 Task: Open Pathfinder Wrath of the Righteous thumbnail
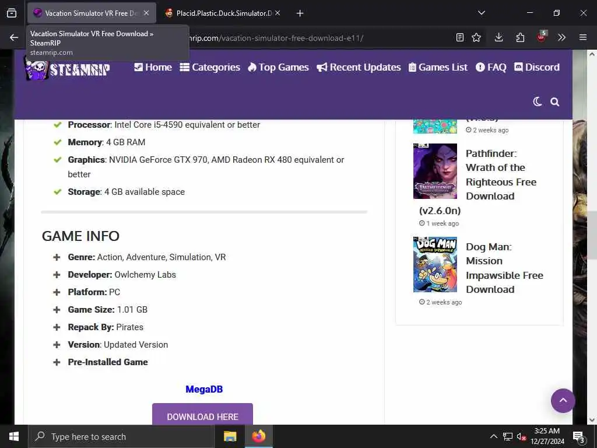tap(435, 171)
